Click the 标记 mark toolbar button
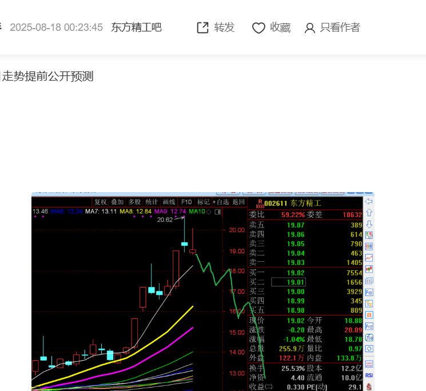 (203, 202)
